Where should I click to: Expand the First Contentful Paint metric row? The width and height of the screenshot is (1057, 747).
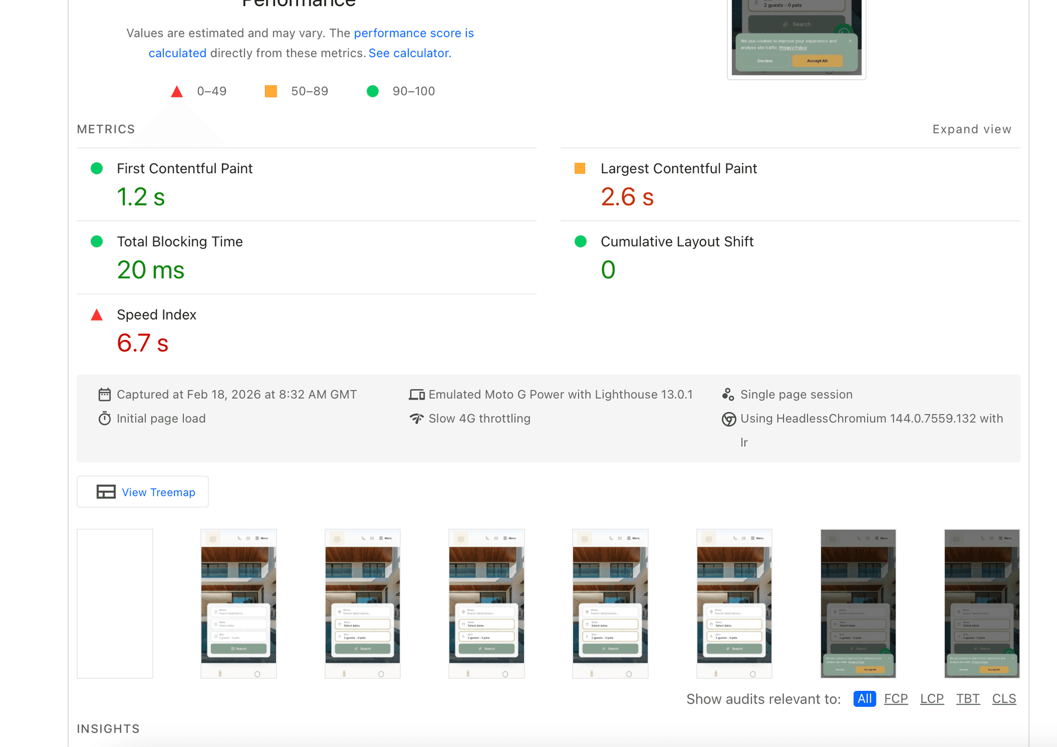point(185,168)
